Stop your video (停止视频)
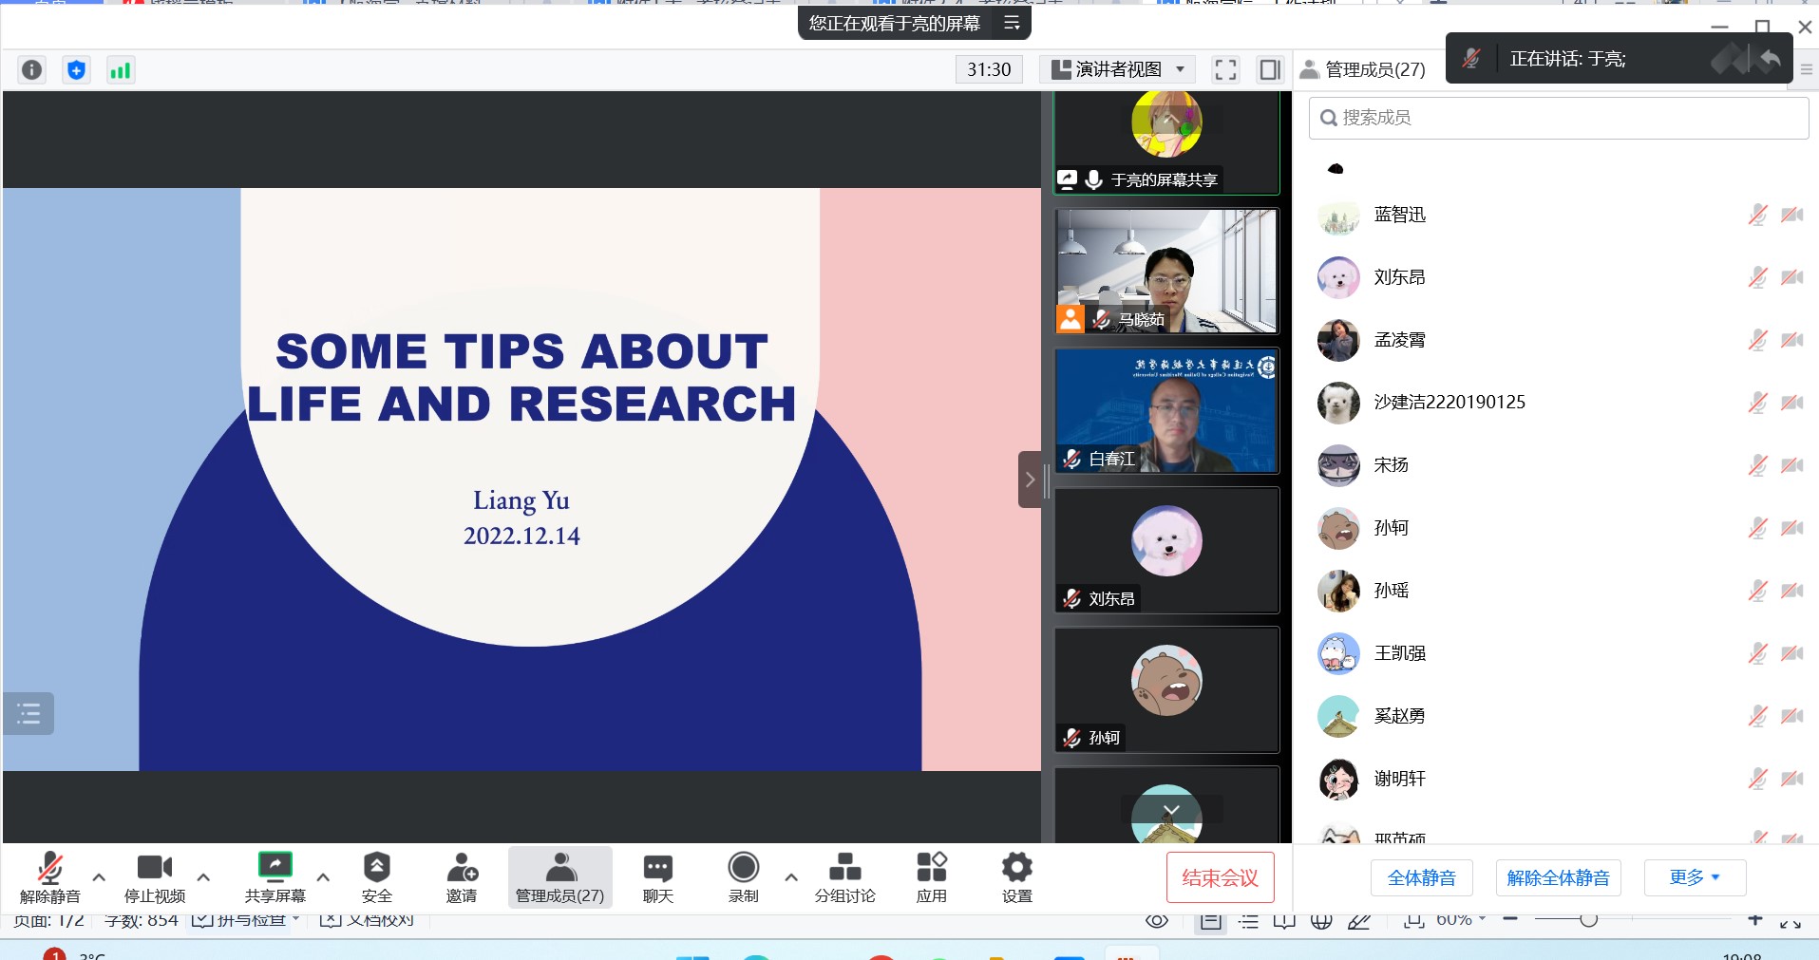This screenshot has width=1819, height=960. pyautogui.click(x=155, y=876)
